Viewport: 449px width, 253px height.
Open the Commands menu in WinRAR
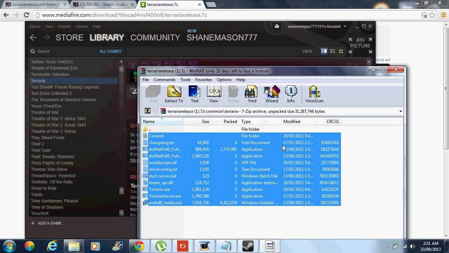[x=165, y=80]
